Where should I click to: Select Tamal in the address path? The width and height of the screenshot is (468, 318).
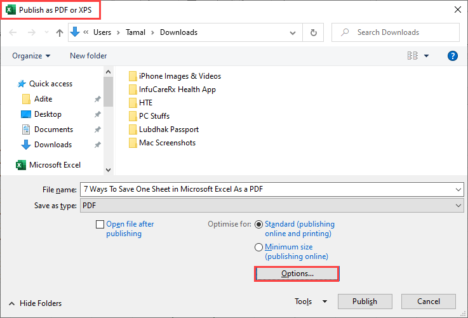point(135,32)
